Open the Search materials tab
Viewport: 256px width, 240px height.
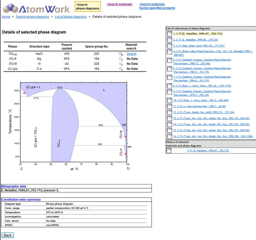pyautogui.click(x=120, y=4)
